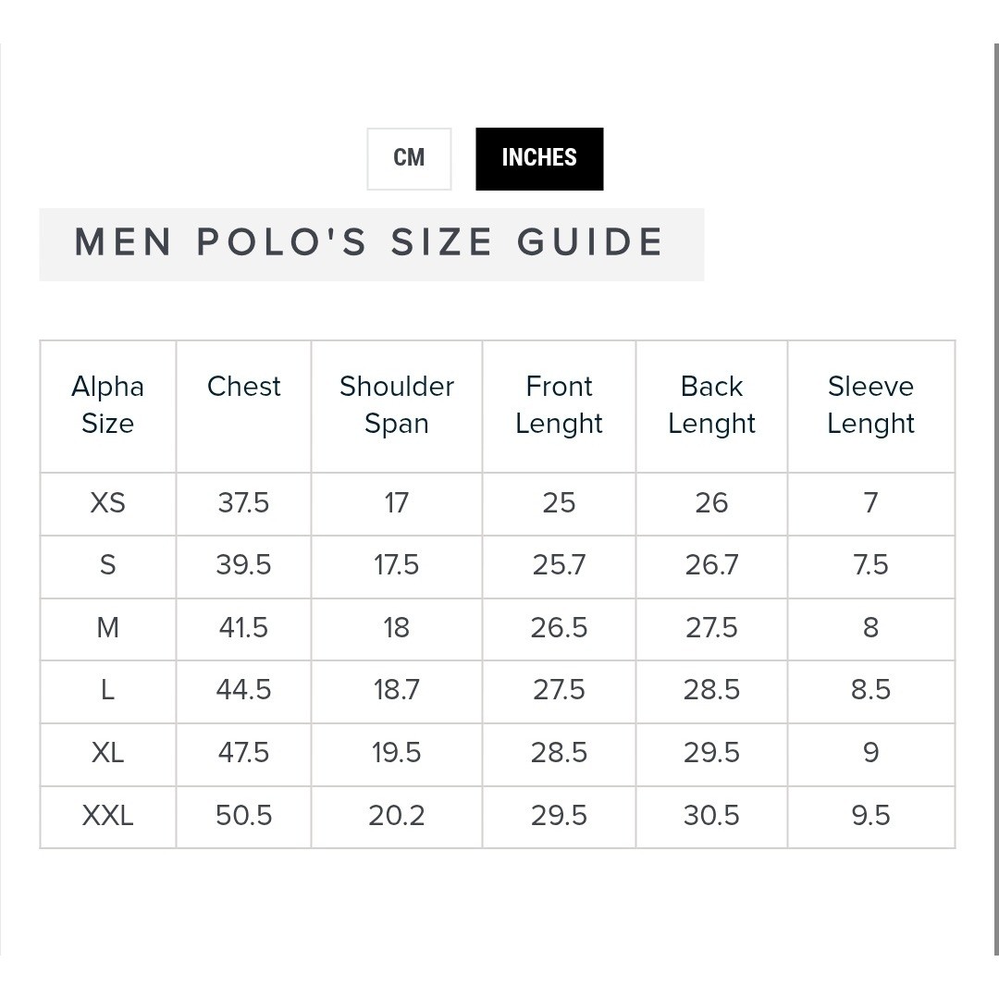Click the 20.2 shoulder span cell

pyautogui.click(x=396, y=816)
